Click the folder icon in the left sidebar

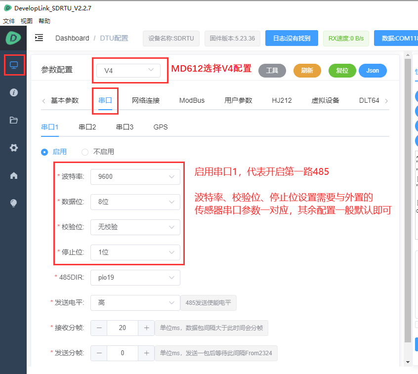point(13,120)
